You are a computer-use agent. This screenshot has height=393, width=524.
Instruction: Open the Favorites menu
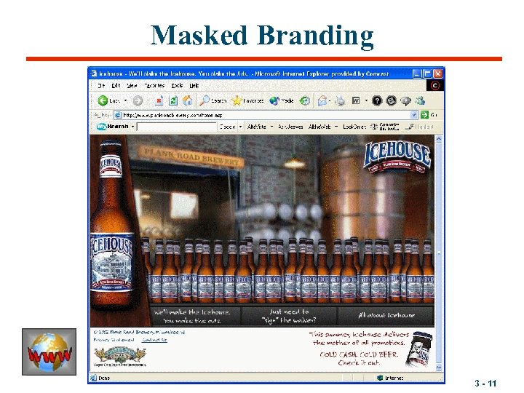coord(154,86)
